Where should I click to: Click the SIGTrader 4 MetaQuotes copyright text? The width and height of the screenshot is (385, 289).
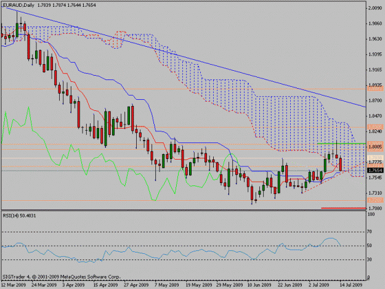62,277
